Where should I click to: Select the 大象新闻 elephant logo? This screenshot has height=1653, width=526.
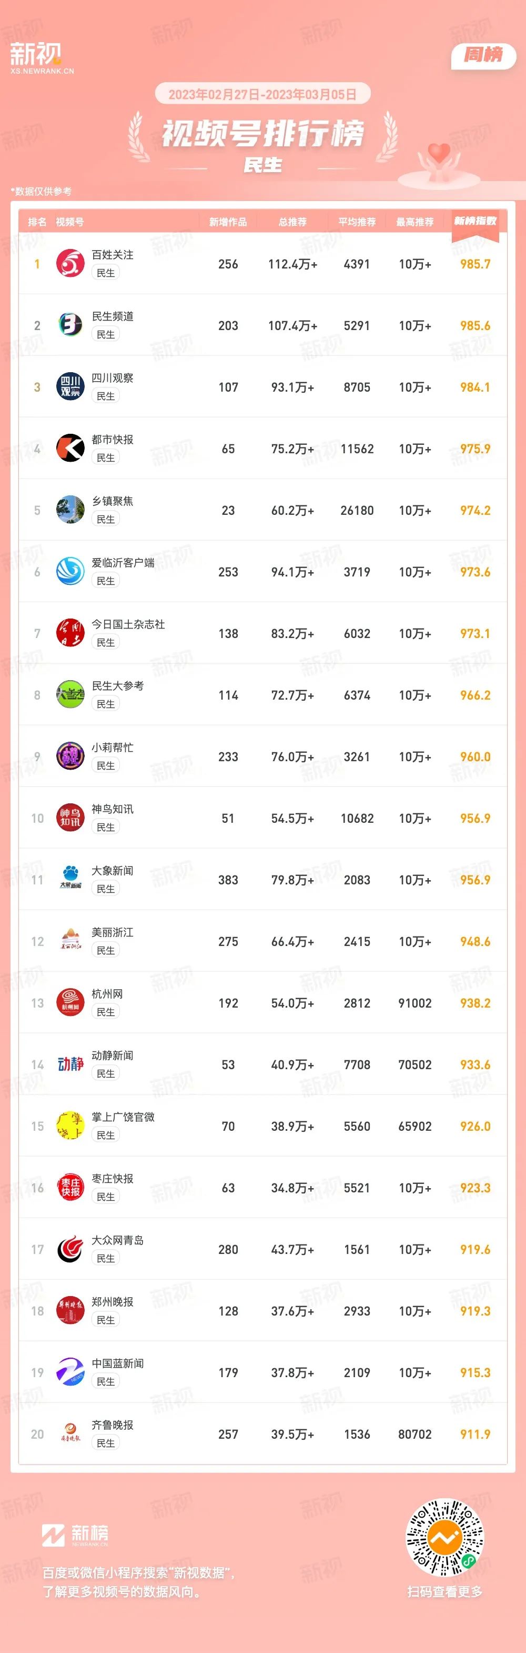pos(70,880)
